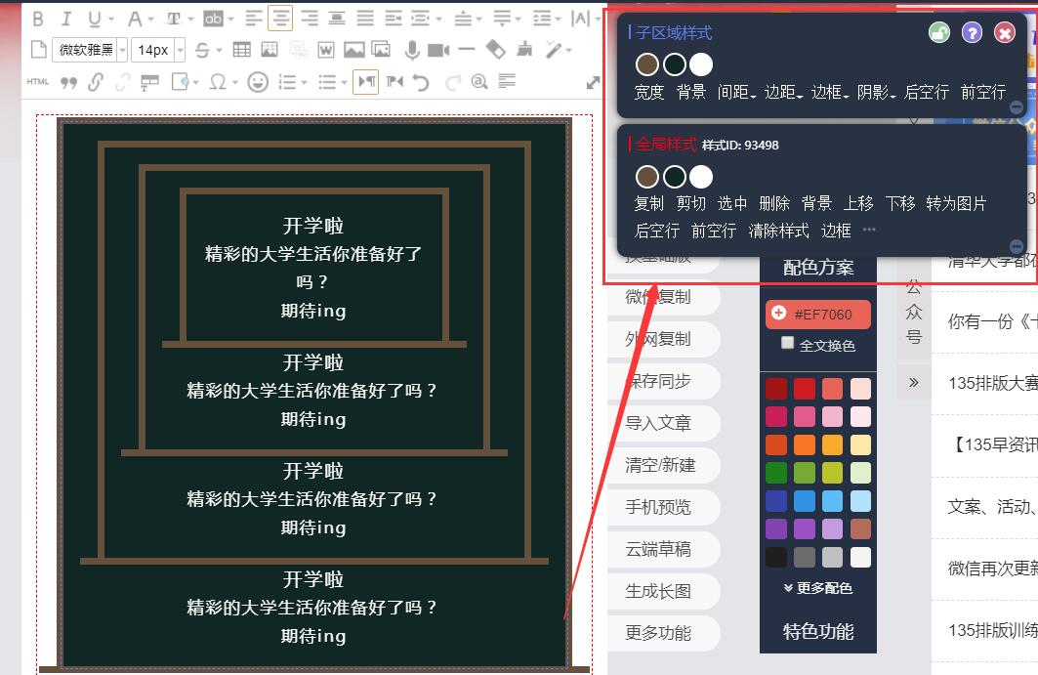This screenshot has width=1038, height=675.
Task: Apply justify alignment
Action: [x=365, y=18]
